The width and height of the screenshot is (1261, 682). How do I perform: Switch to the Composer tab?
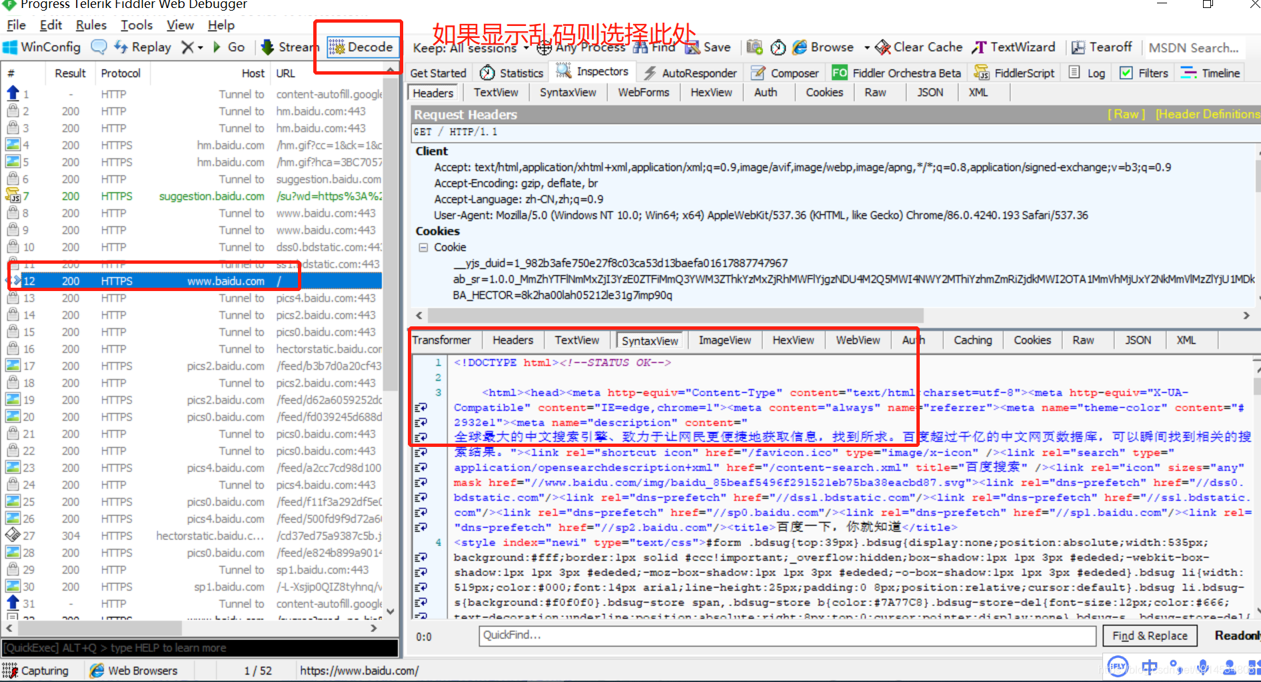pos(784,73)
